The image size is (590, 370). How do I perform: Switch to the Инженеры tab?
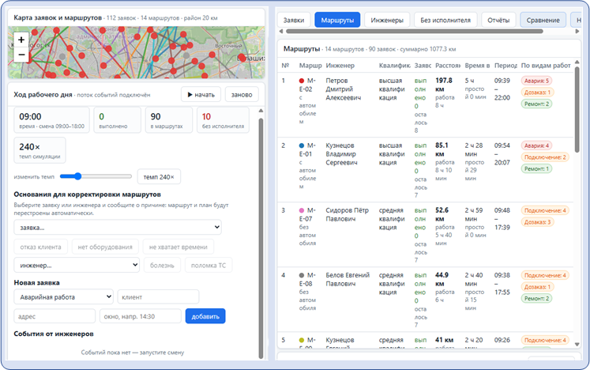click(387, 20)
